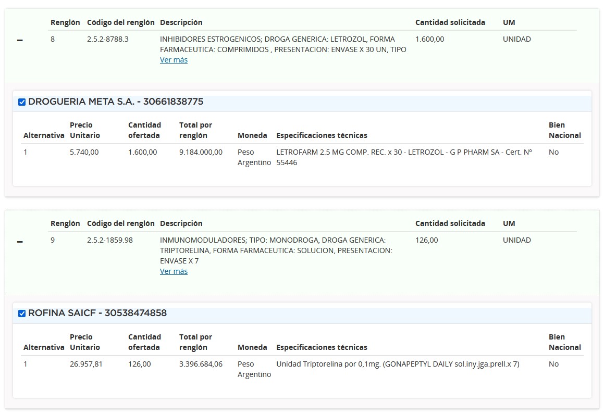604x415 pixels.
Task: Uncheck the DROGUERIA META S.A. checkbox
Action: (22, 102)
